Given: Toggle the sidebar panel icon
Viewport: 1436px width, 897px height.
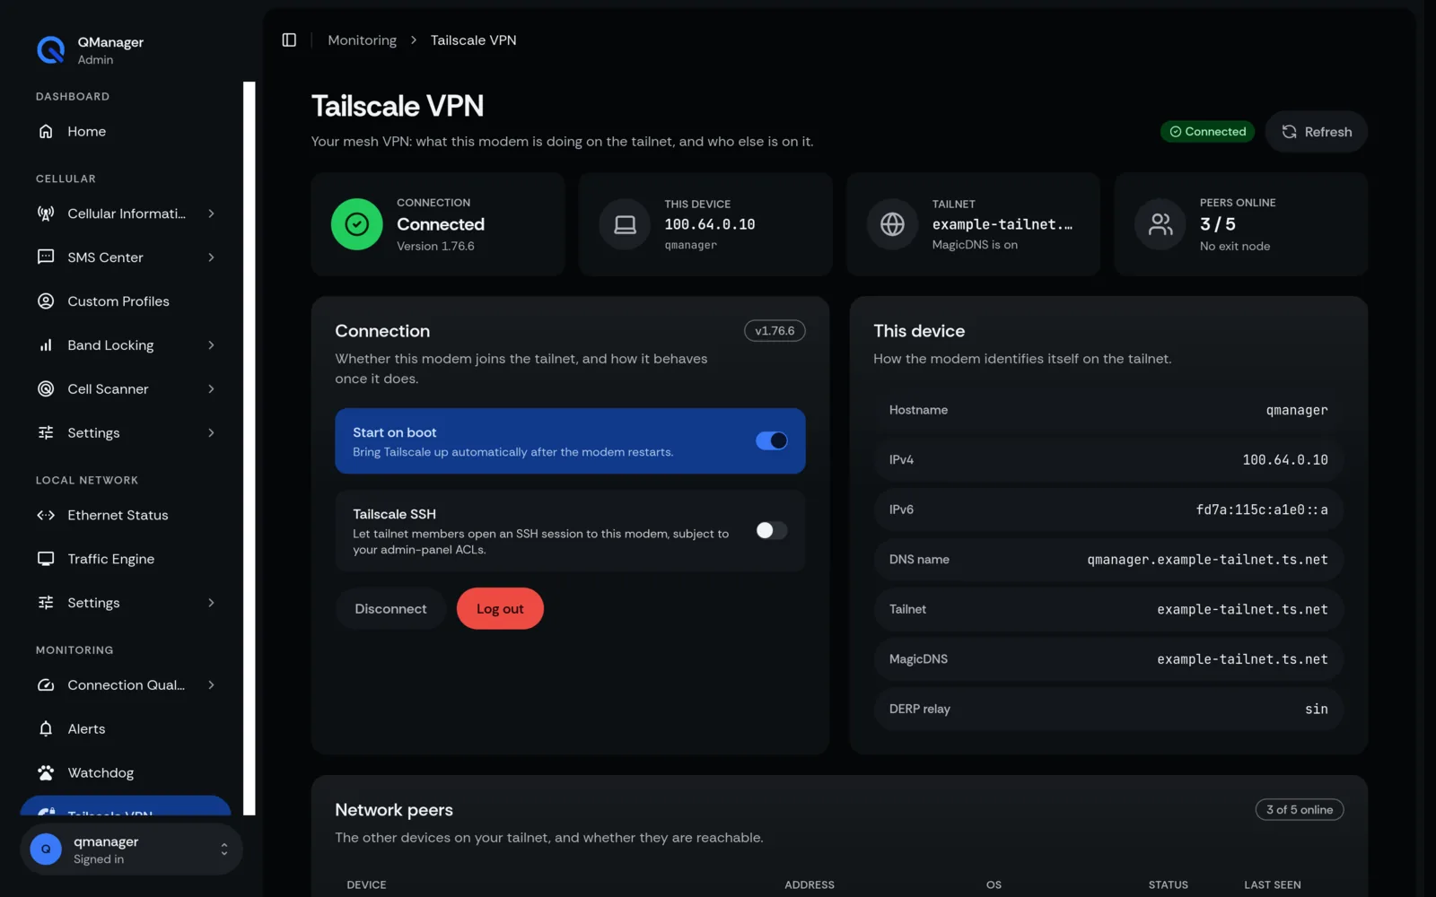Looking at the screenshot, I should pos(289,39).
